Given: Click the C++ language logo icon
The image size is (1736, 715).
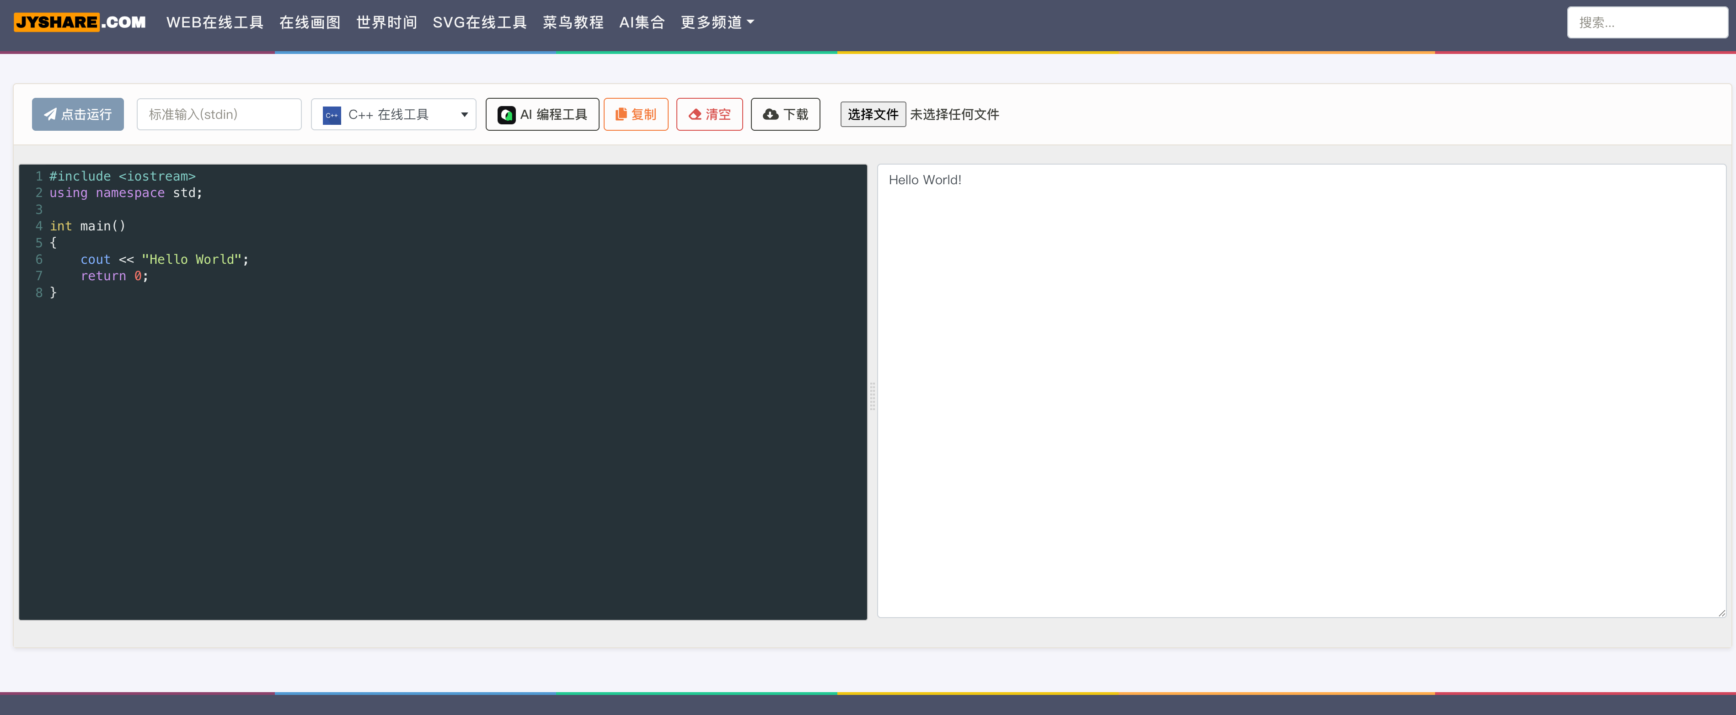Looking at the screenshot, I should 332,115.
